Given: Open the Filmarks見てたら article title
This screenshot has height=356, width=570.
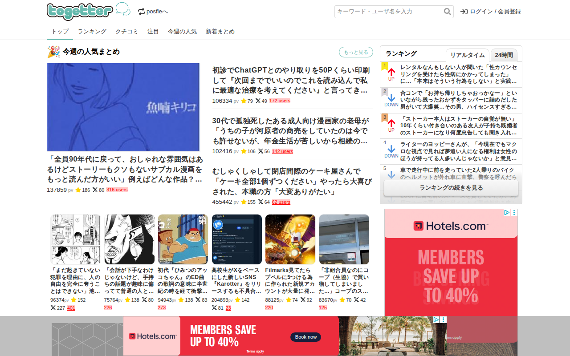Looking at the screenshot, I should [290, 280].
